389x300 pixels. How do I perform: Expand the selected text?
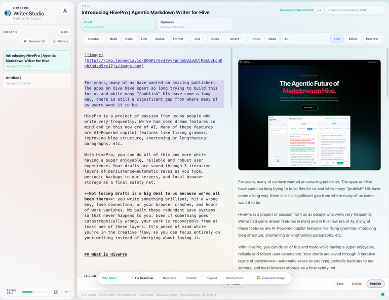[212, 278]
